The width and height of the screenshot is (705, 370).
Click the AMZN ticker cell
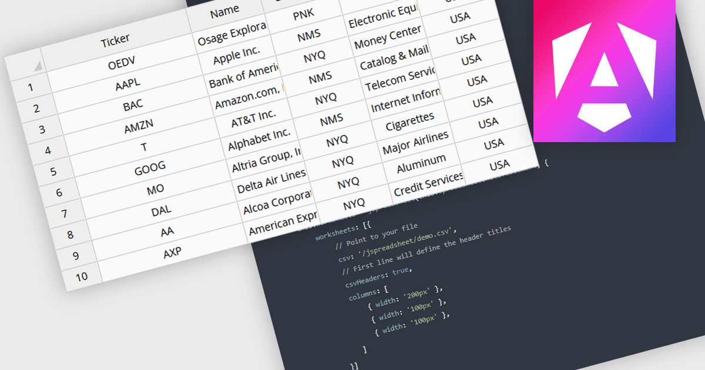tap(139, 126)
